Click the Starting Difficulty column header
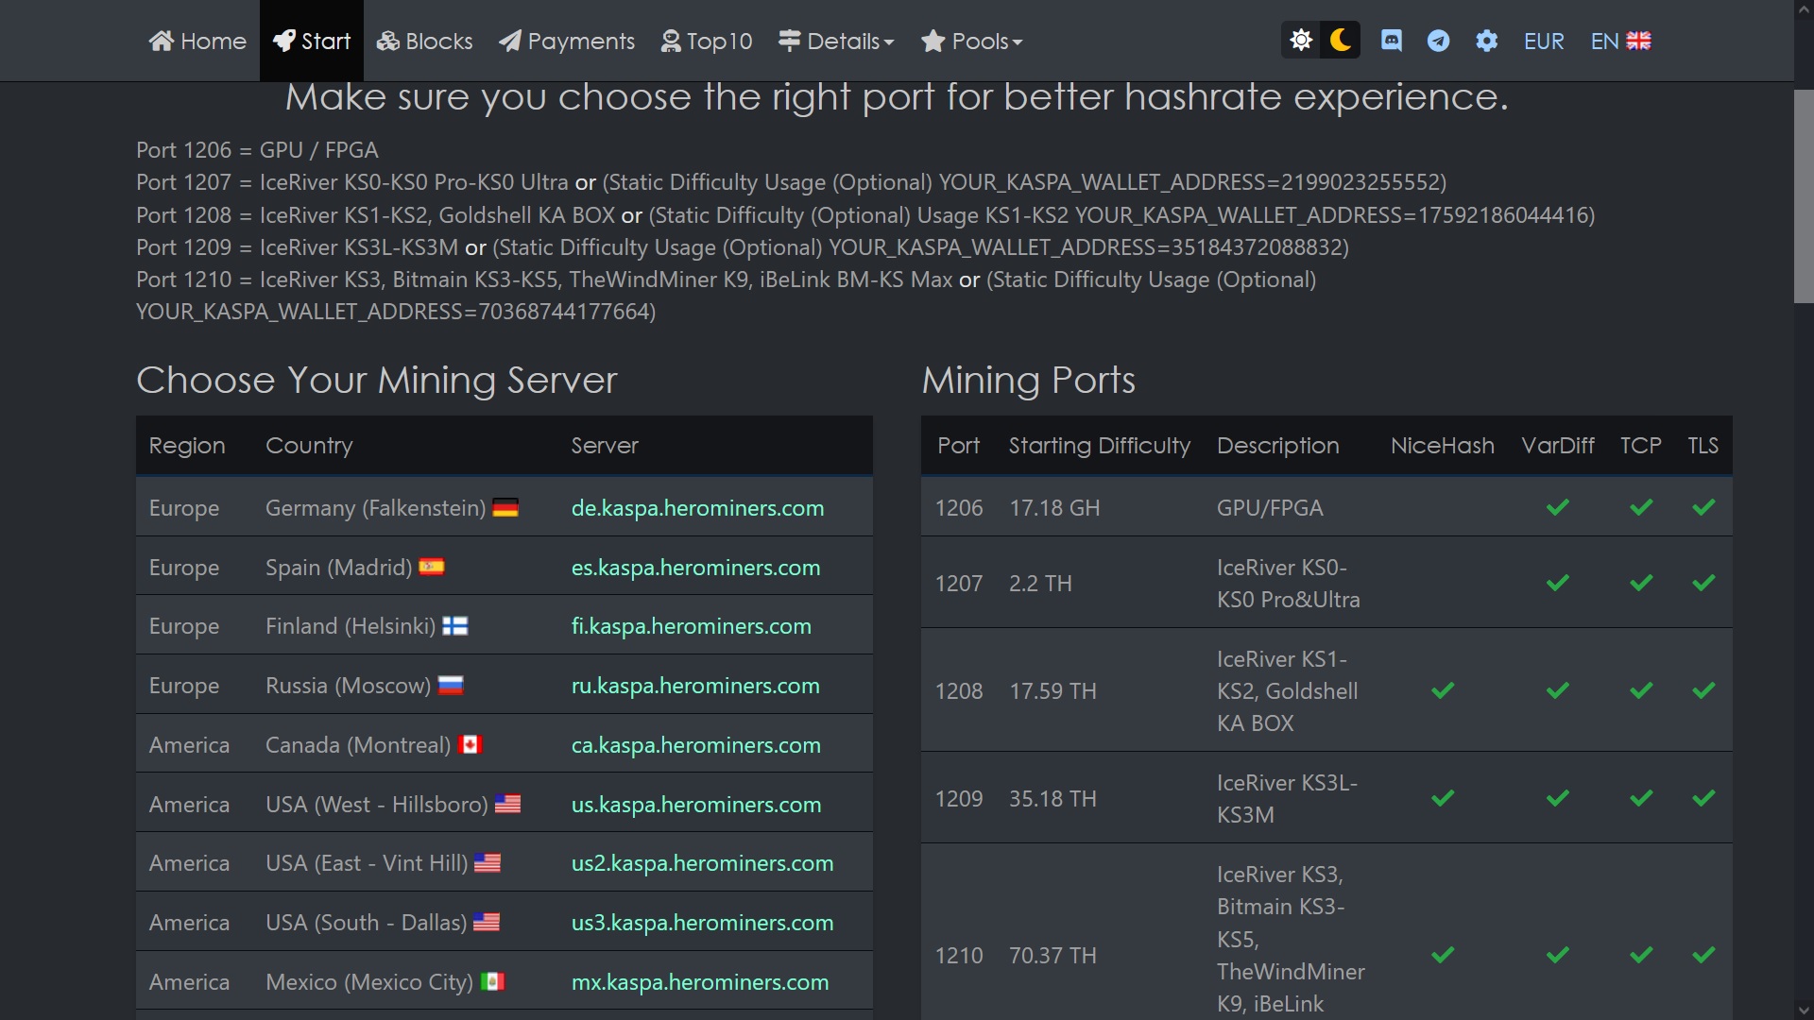This screenshot has height=1020, width=1814. coord(1100,446)
